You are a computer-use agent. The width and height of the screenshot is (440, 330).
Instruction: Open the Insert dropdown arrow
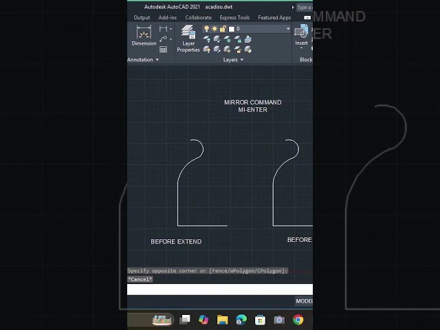click(x=301, y=48)
